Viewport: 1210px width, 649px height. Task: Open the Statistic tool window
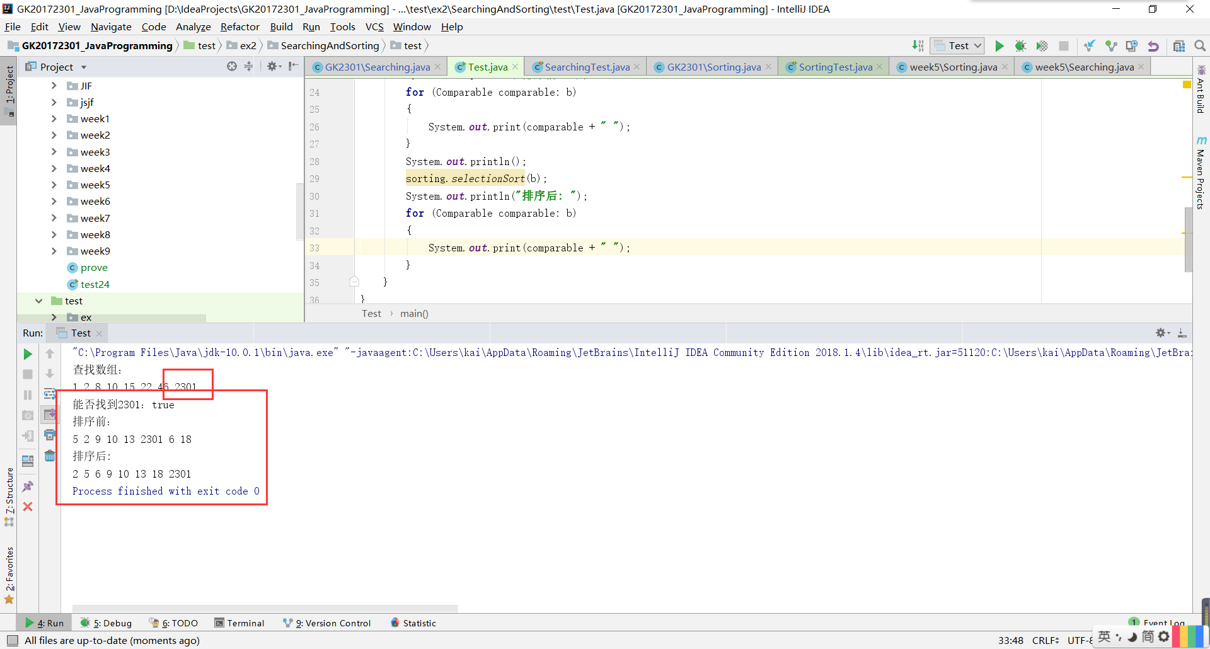click(413, 623)
